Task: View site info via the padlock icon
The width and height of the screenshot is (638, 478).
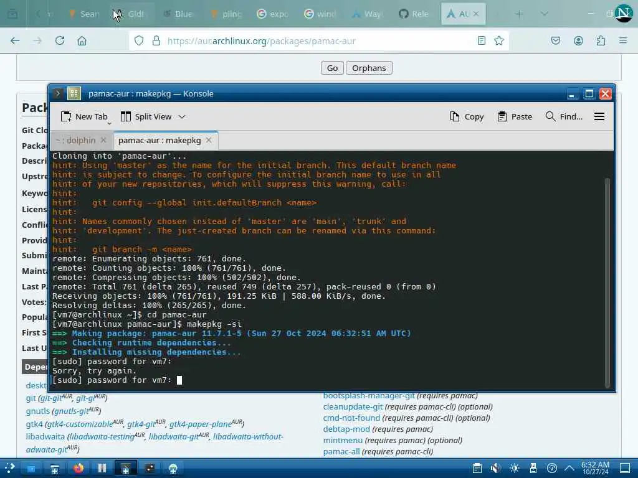Action: click(x=156, y=40)
